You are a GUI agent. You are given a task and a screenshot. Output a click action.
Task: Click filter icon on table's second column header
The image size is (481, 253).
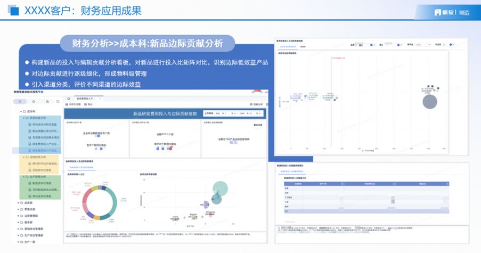coord(342,184)
